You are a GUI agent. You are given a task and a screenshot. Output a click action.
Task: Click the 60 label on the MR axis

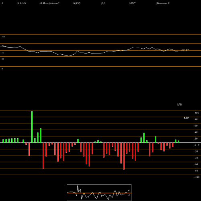pyautogui.click(x=196, y=126)
